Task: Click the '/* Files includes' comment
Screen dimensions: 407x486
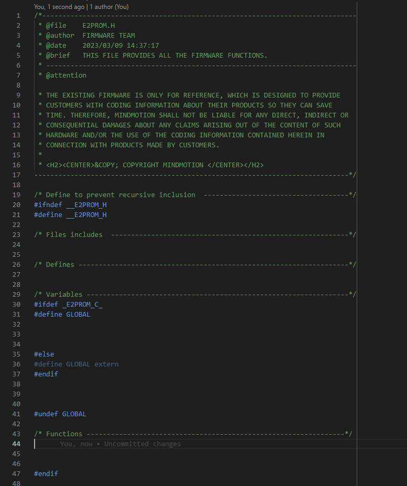Action: (195, 235)
